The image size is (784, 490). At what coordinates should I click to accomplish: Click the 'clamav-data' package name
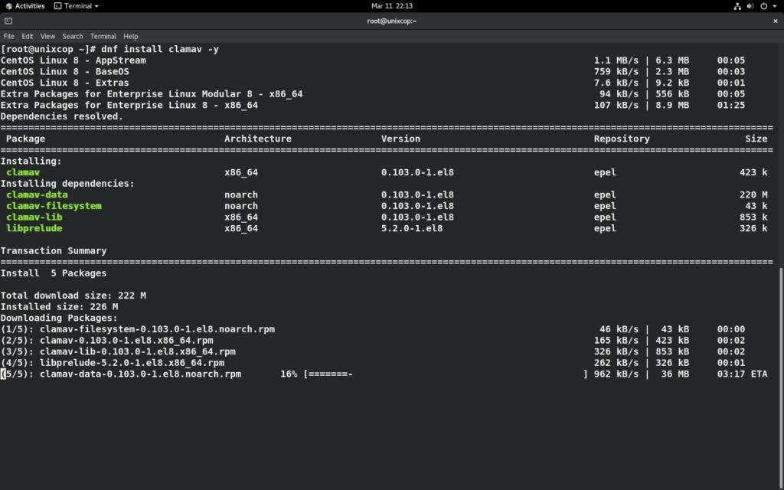coord(37,195)
